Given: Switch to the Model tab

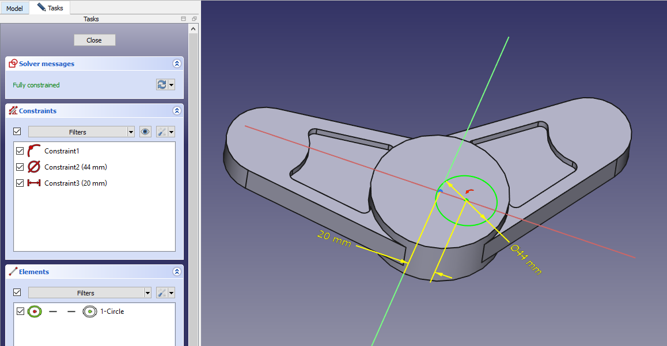Looking at the screenshot, I should [x=14, y=9].
